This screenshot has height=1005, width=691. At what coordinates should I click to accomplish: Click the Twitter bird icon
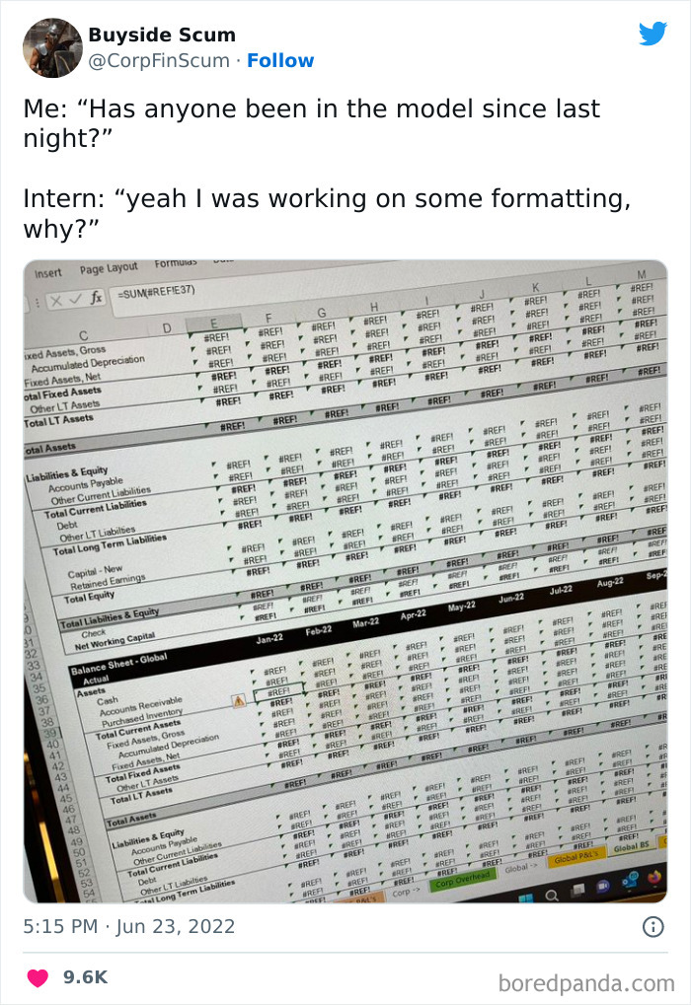coord(654,35)
